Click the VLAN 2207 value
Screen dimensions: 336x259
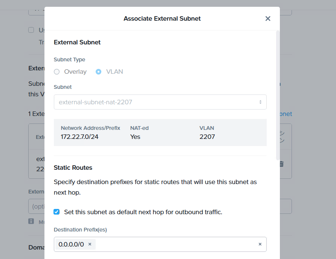point(207,137)
